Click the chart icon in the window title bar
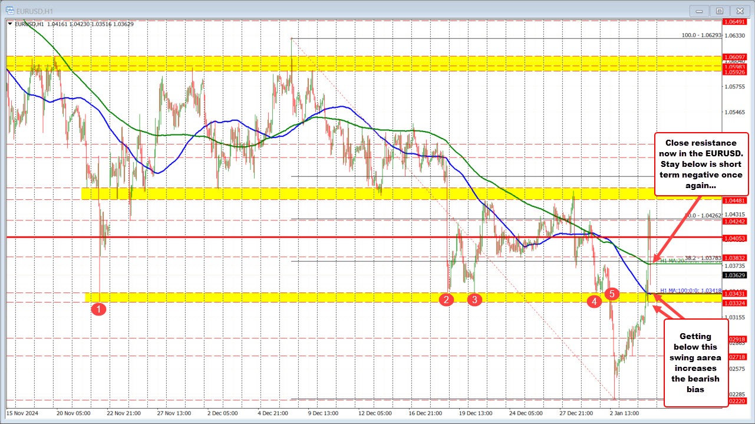The height and width of the screenshot is (424, 755). click(x=9, y=10)
